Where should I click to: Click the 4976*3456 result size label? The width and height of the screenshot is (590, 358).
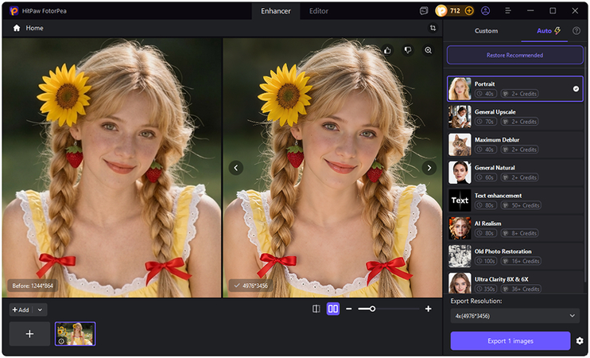point(250,286)
